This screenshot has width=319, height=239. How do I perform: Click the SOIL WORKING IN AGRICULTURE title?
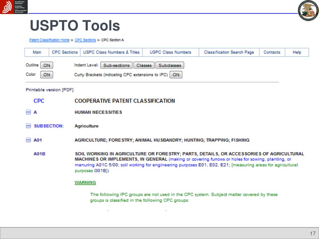[189, 157]
